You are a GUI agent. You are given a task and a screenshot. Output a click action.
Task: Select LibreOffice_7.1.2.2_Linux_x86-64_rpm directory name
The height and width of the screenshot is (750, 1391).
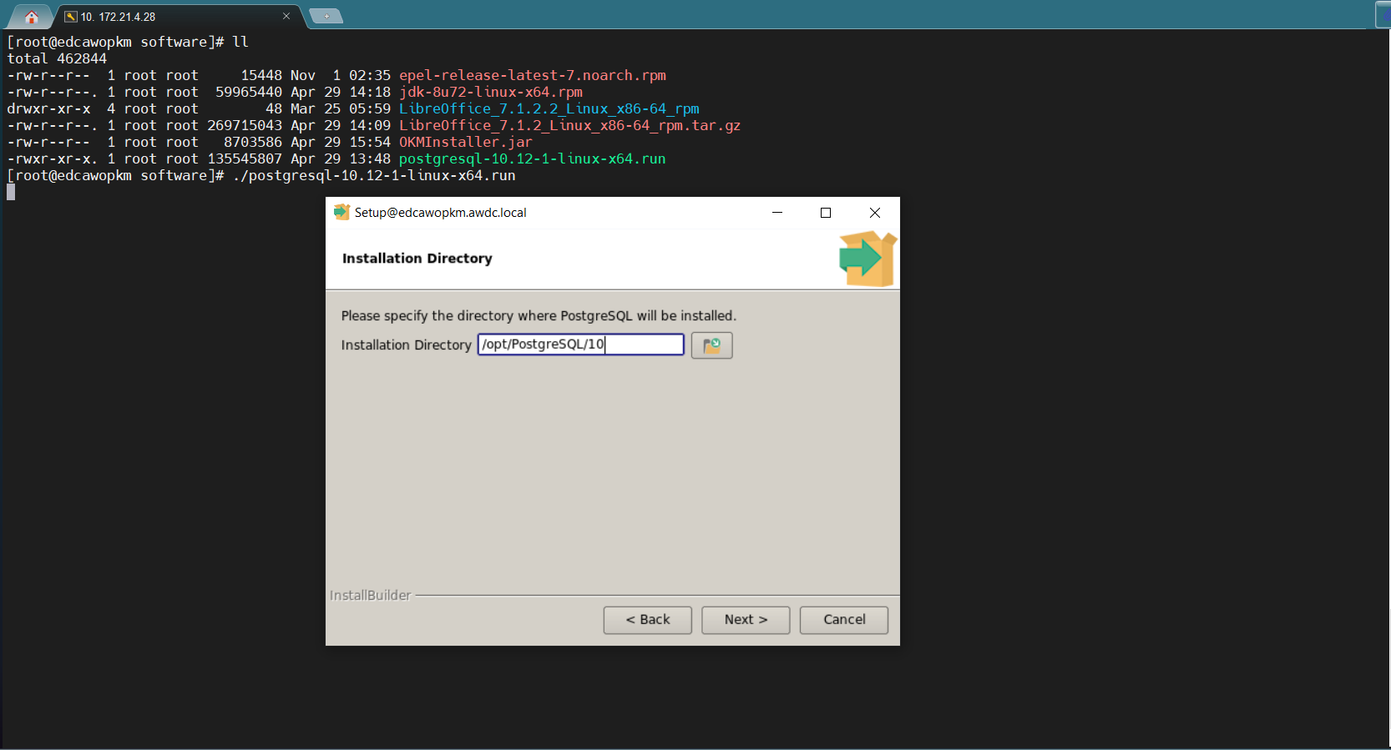click(549, 108)
